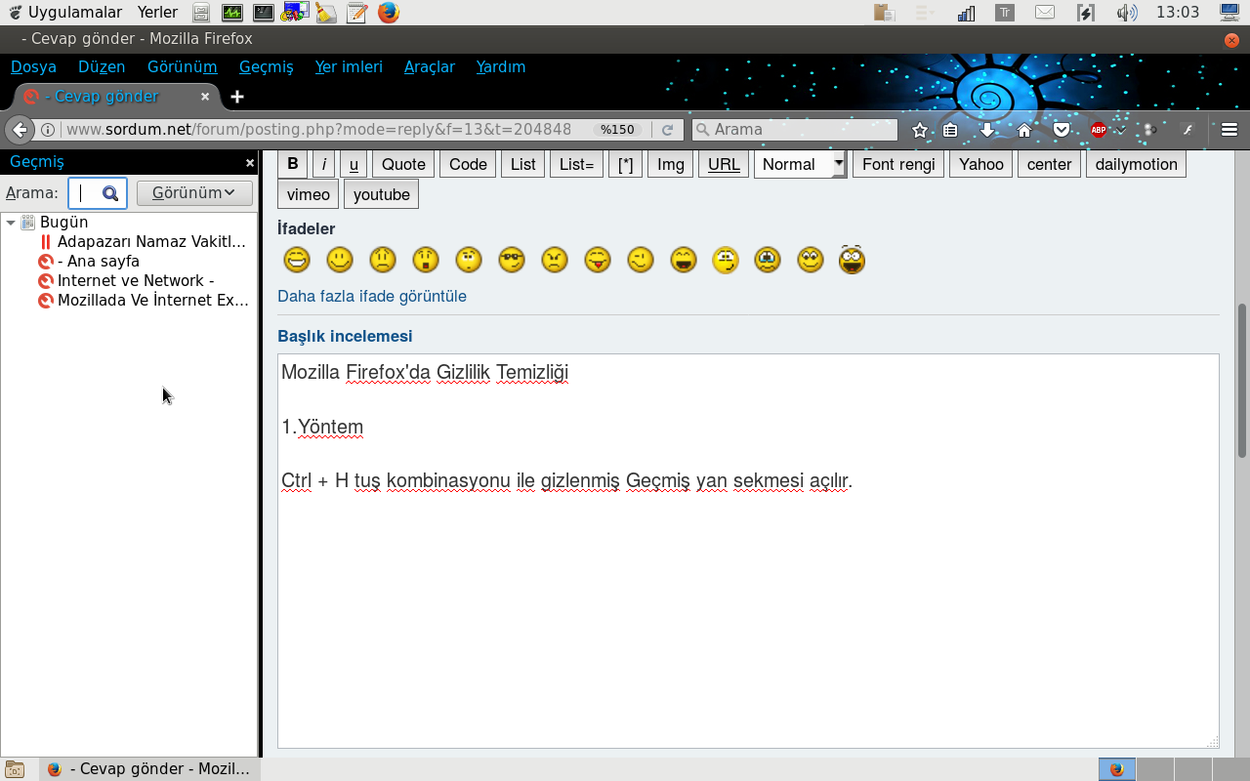Reload the page with refresh icon
This screenshot has width=1250, height=781.
pos(668,130)
